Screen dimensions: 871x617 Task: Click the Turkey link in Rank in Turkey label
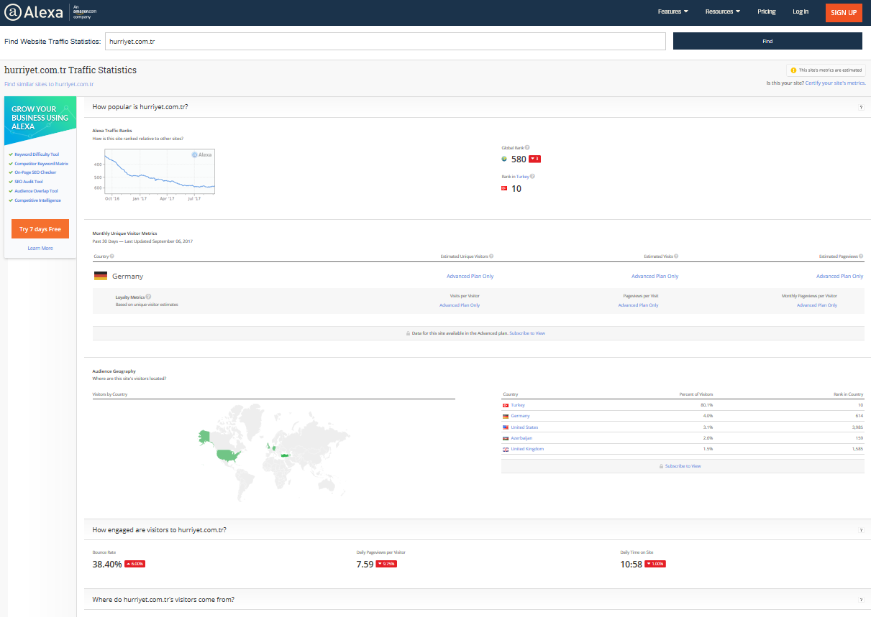coord(522,176)
